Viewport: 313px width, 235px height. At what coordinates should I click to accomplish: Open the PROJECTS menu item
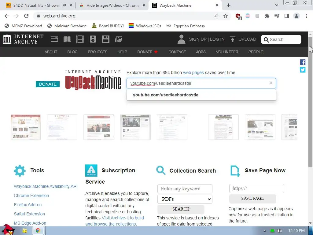[98, 52]
